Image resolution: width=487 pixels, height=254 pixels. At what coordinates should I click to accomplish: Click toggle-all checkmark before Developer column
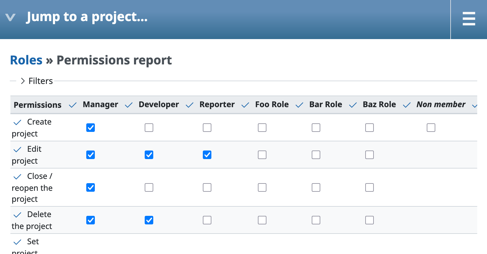click(129, 105)
